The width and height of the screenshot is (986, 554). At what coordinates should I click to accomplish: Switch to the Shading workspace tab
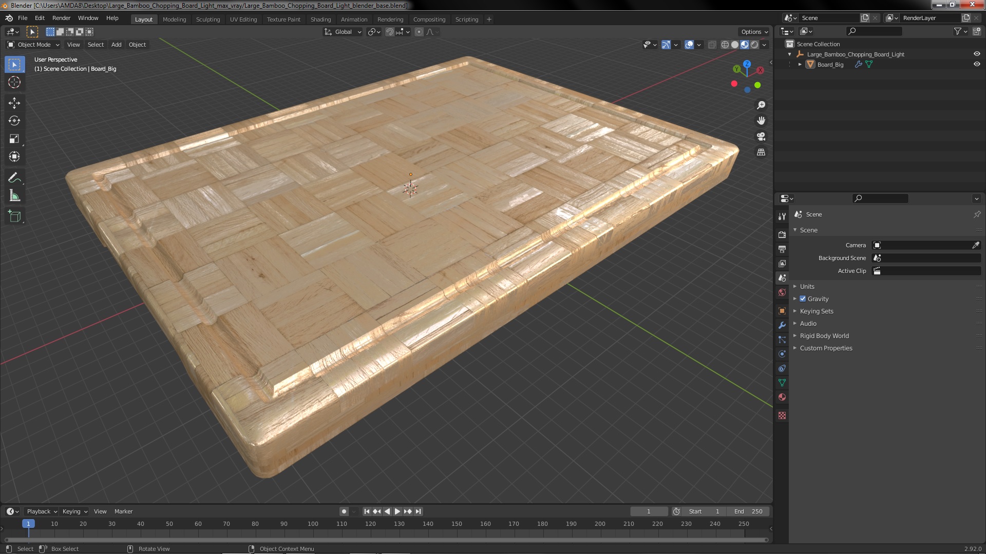(320, 19)
